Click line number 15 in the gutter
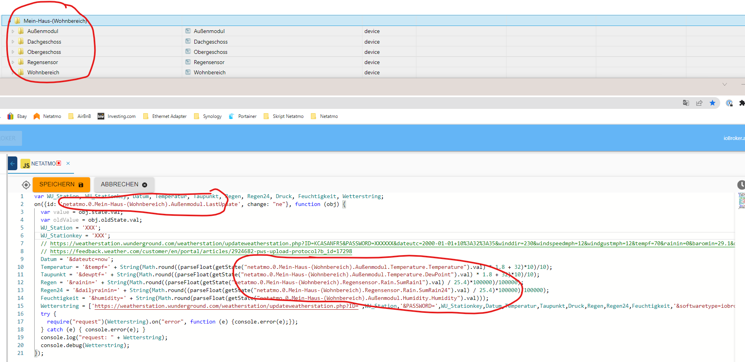745x362 pixels. tap(20, 306)
